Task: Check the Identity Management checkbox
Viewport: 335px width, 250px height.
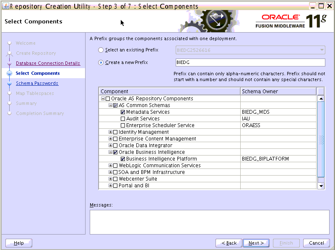Action: pos(115,132)
